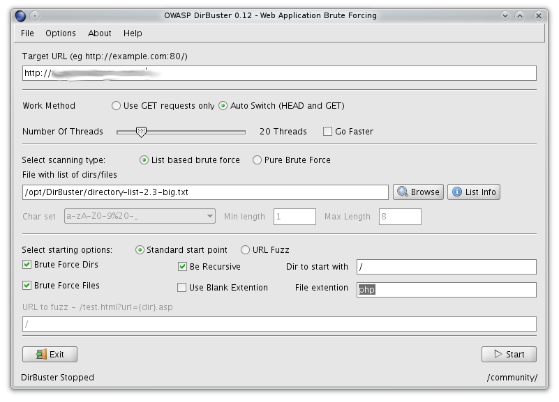Uncheck Brute Force Files option

(27, 285)
